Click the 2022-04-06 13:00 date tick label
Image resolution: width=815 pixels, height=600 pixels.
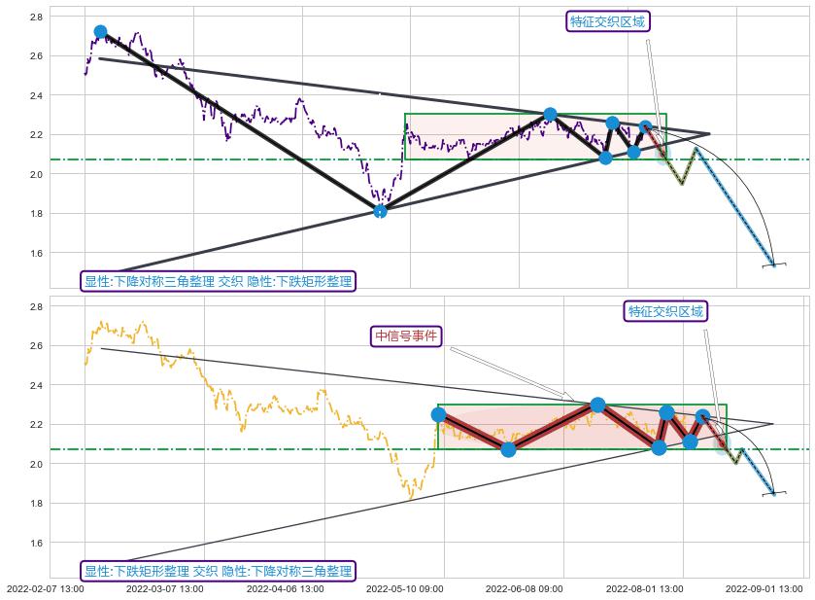285,588
